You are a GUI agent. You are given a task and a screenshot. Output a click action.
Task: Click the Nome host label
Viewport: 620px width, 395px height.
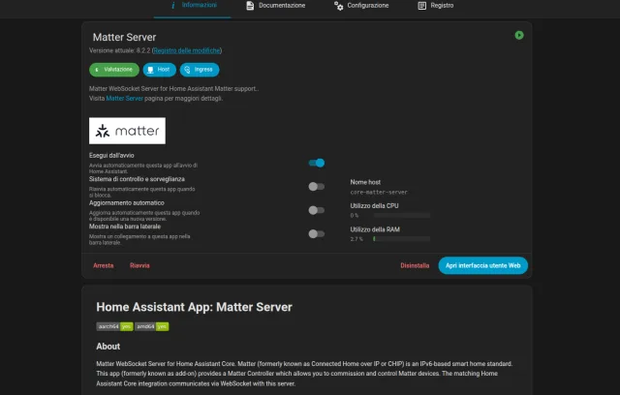(365, 182)
